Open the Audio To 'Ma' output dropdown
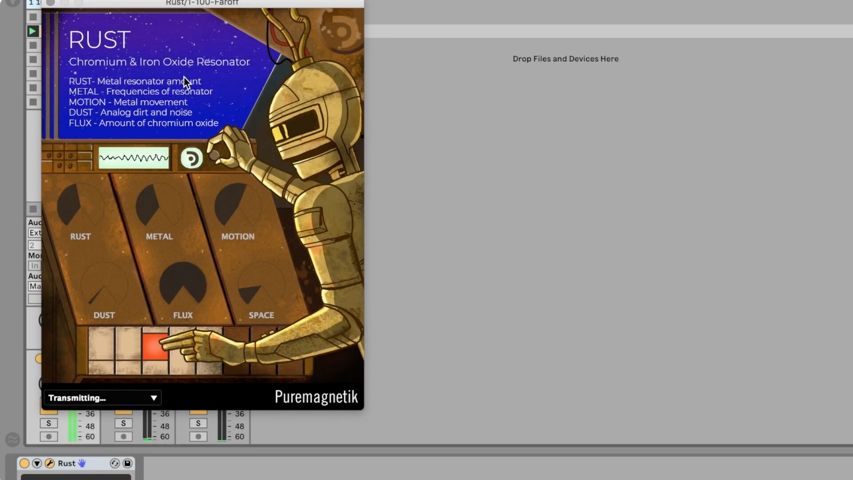 tap(35, 286)
